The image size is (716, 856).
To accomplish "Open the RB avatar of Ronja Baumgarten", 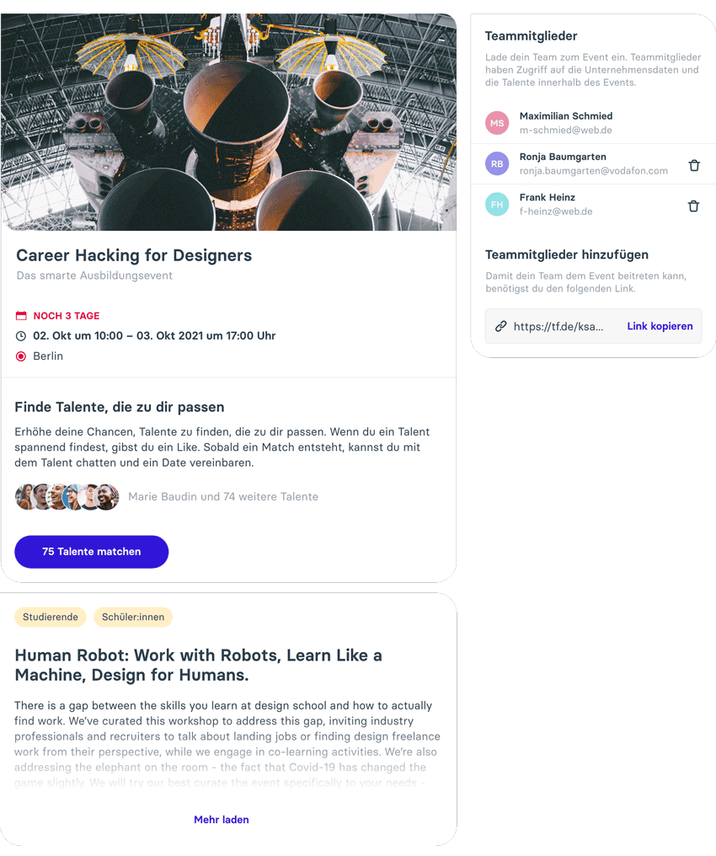I will [x=497, y=163].
